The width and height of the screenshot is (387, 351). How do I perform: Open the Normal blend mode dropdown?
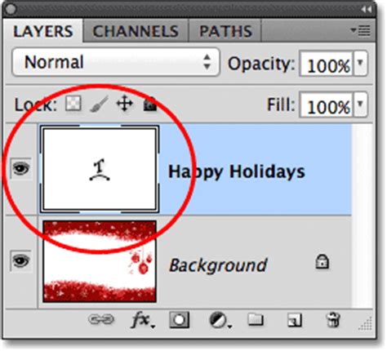[x=116, y=62]
